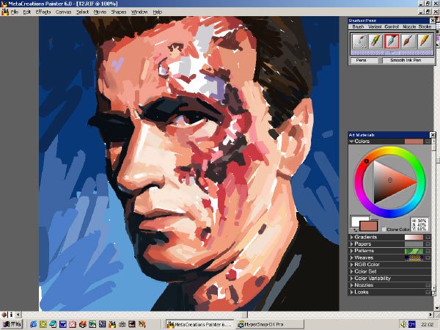
Task: Click the Painter icon in quick launch
Action: (112, 324)
